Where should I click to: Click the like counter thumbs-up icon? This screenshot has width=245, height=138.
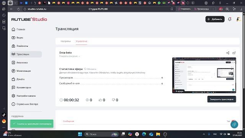[100, 100]
